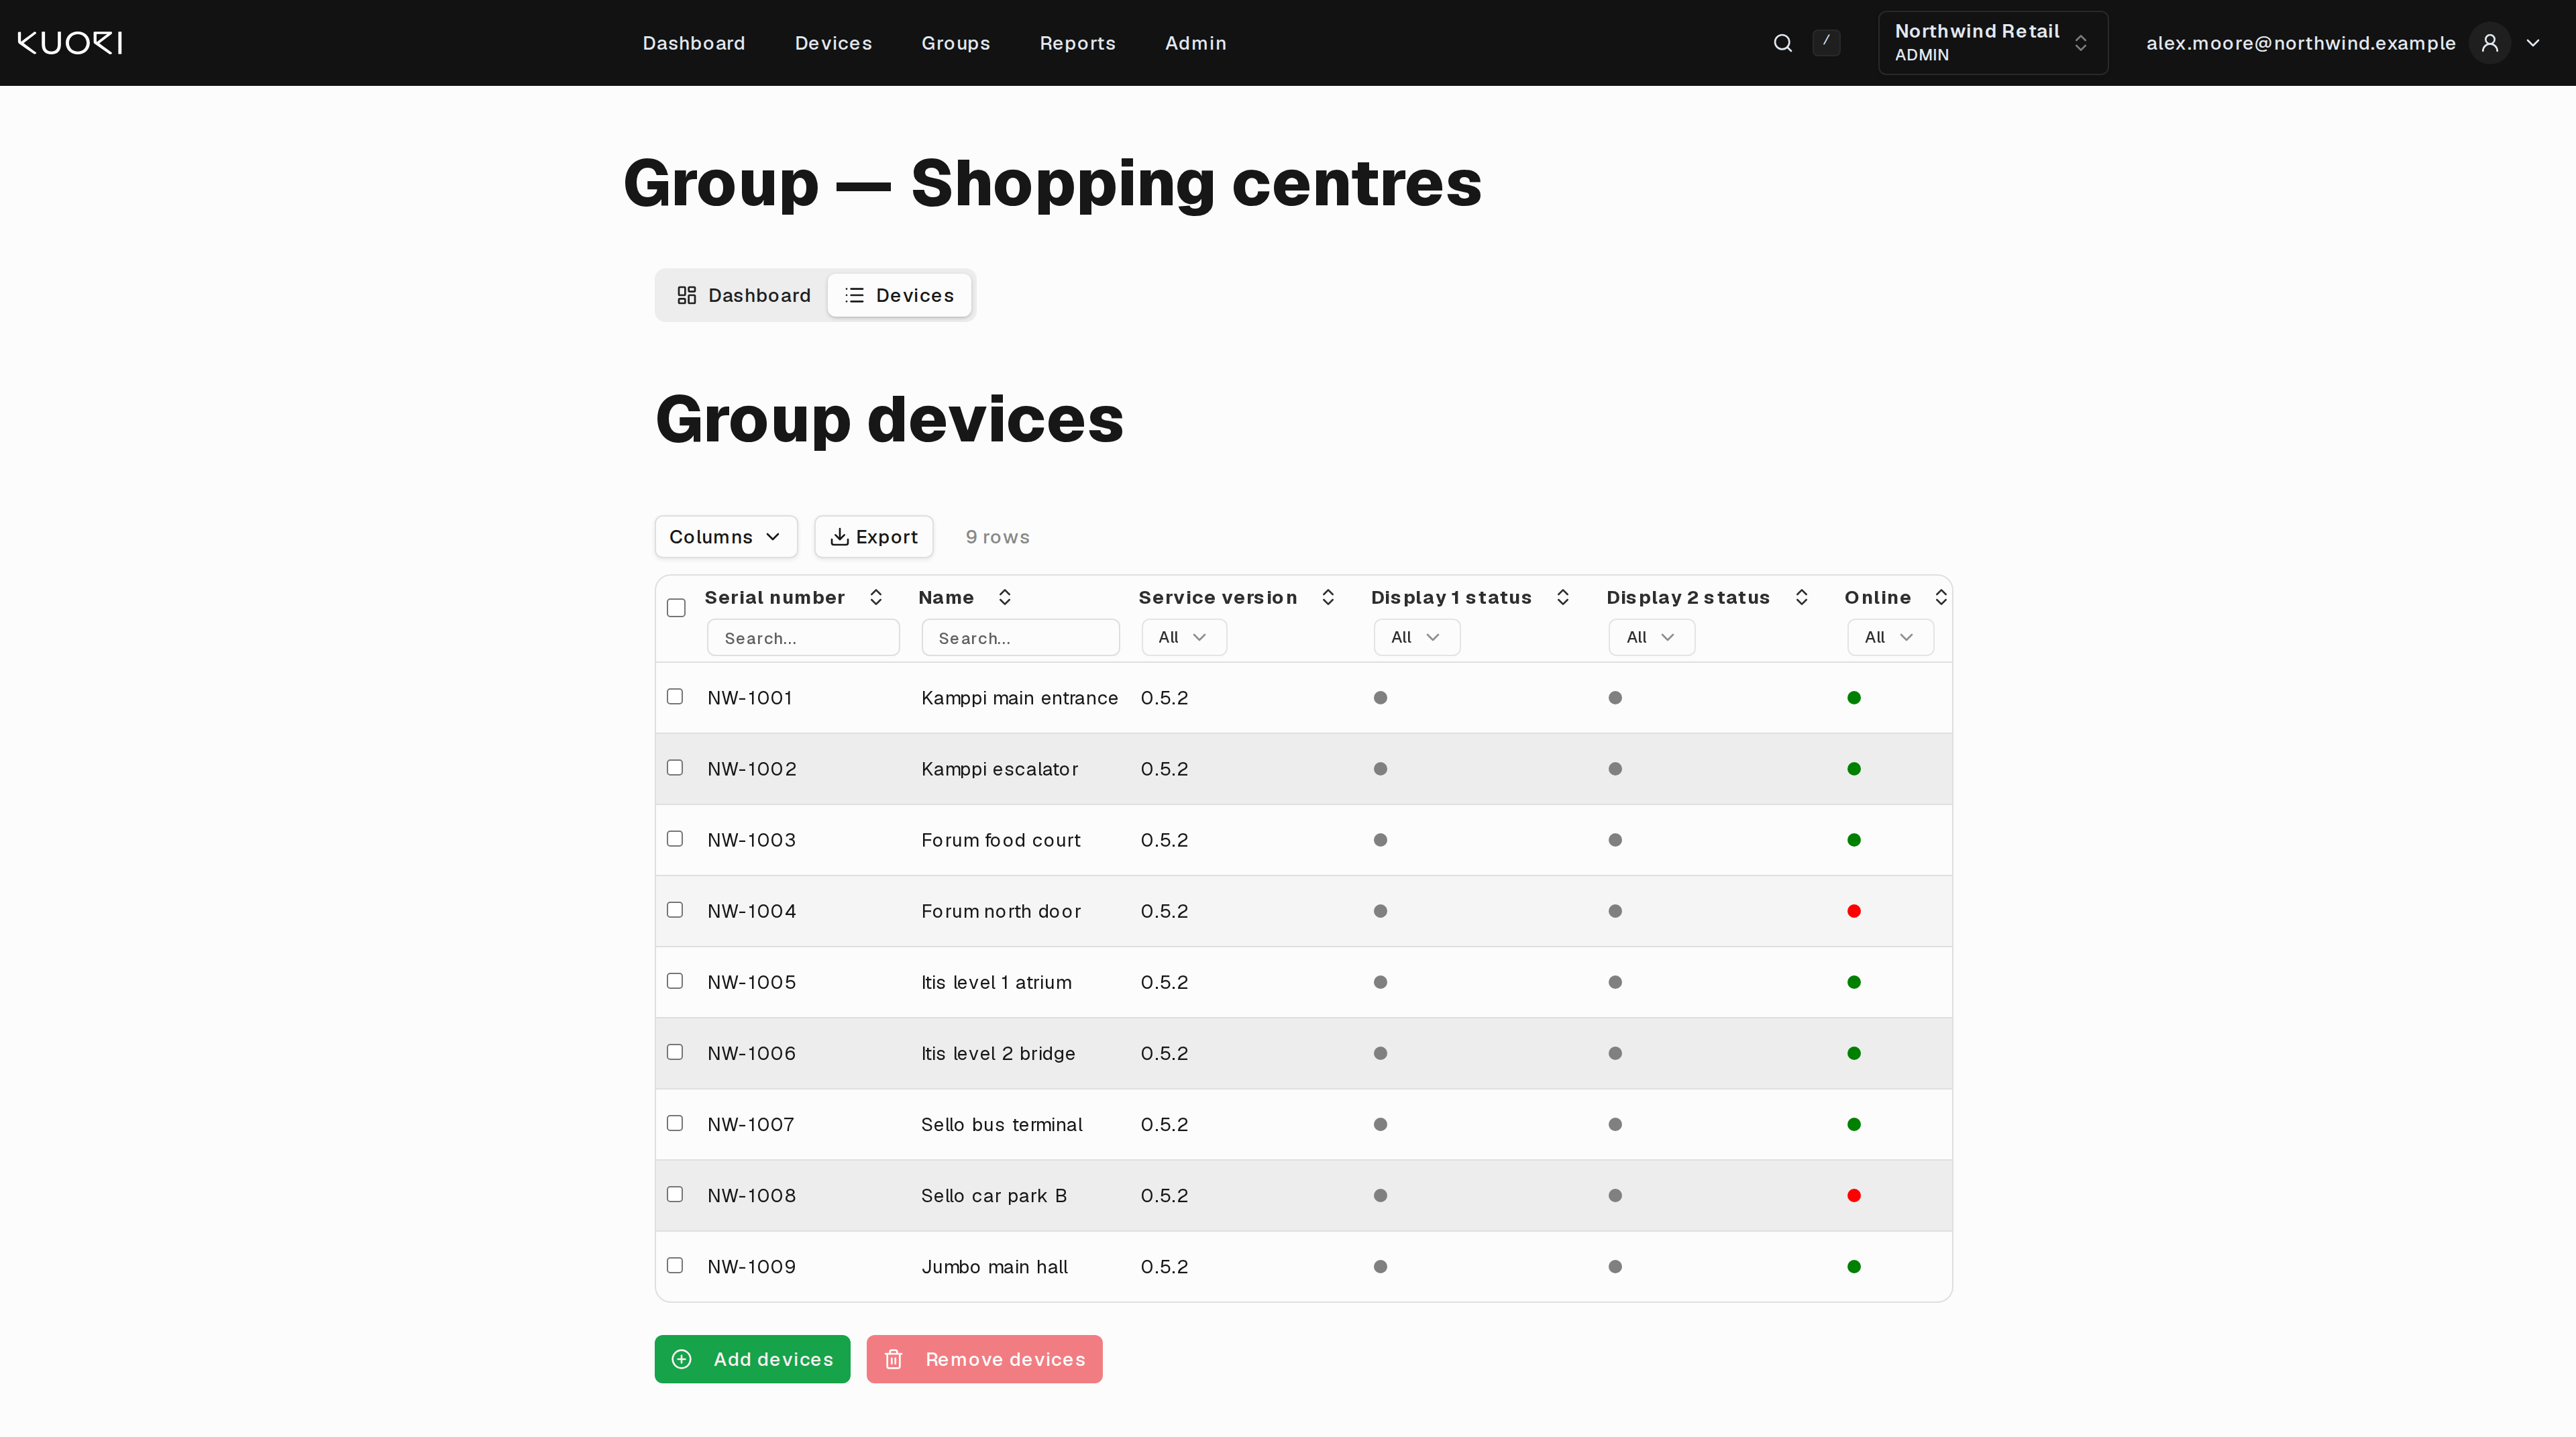Open Admin in top navigation
Screen dimensions: 2576x1437
click(1195, 43)
